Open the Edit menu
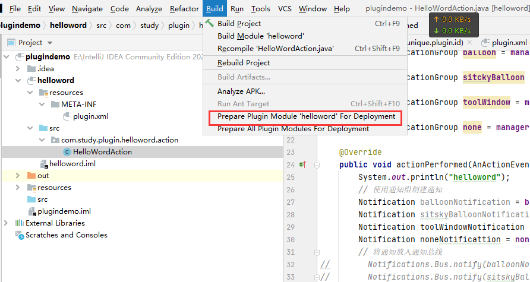 tap(34, 8)
